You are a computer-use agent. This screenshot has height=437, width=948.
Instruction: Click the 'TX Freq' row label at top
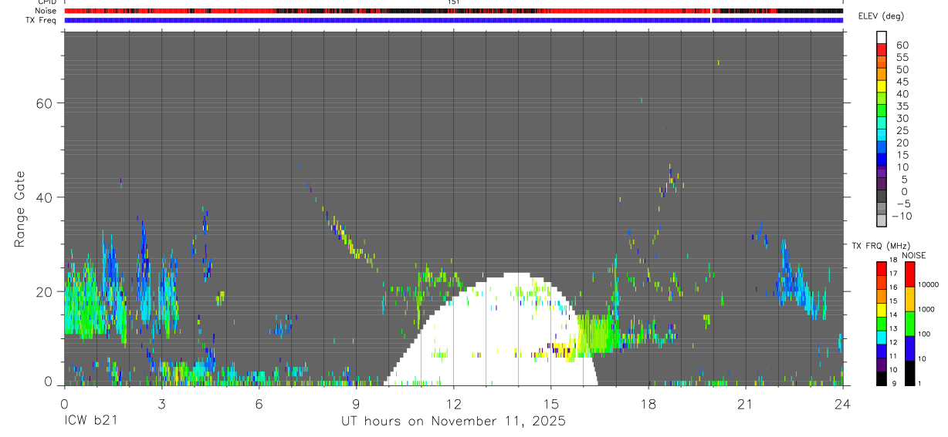point(42,20)
